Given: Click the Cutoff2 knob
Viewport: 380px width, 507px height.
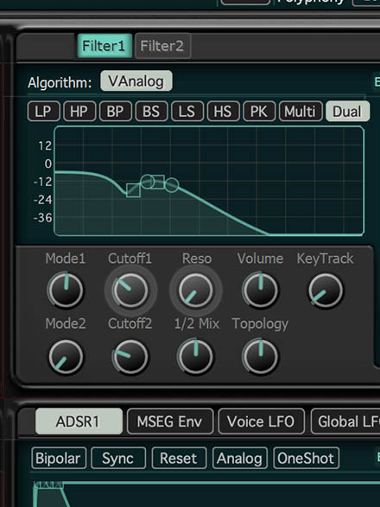Looking at the screenshot, I should pos(130,356).
